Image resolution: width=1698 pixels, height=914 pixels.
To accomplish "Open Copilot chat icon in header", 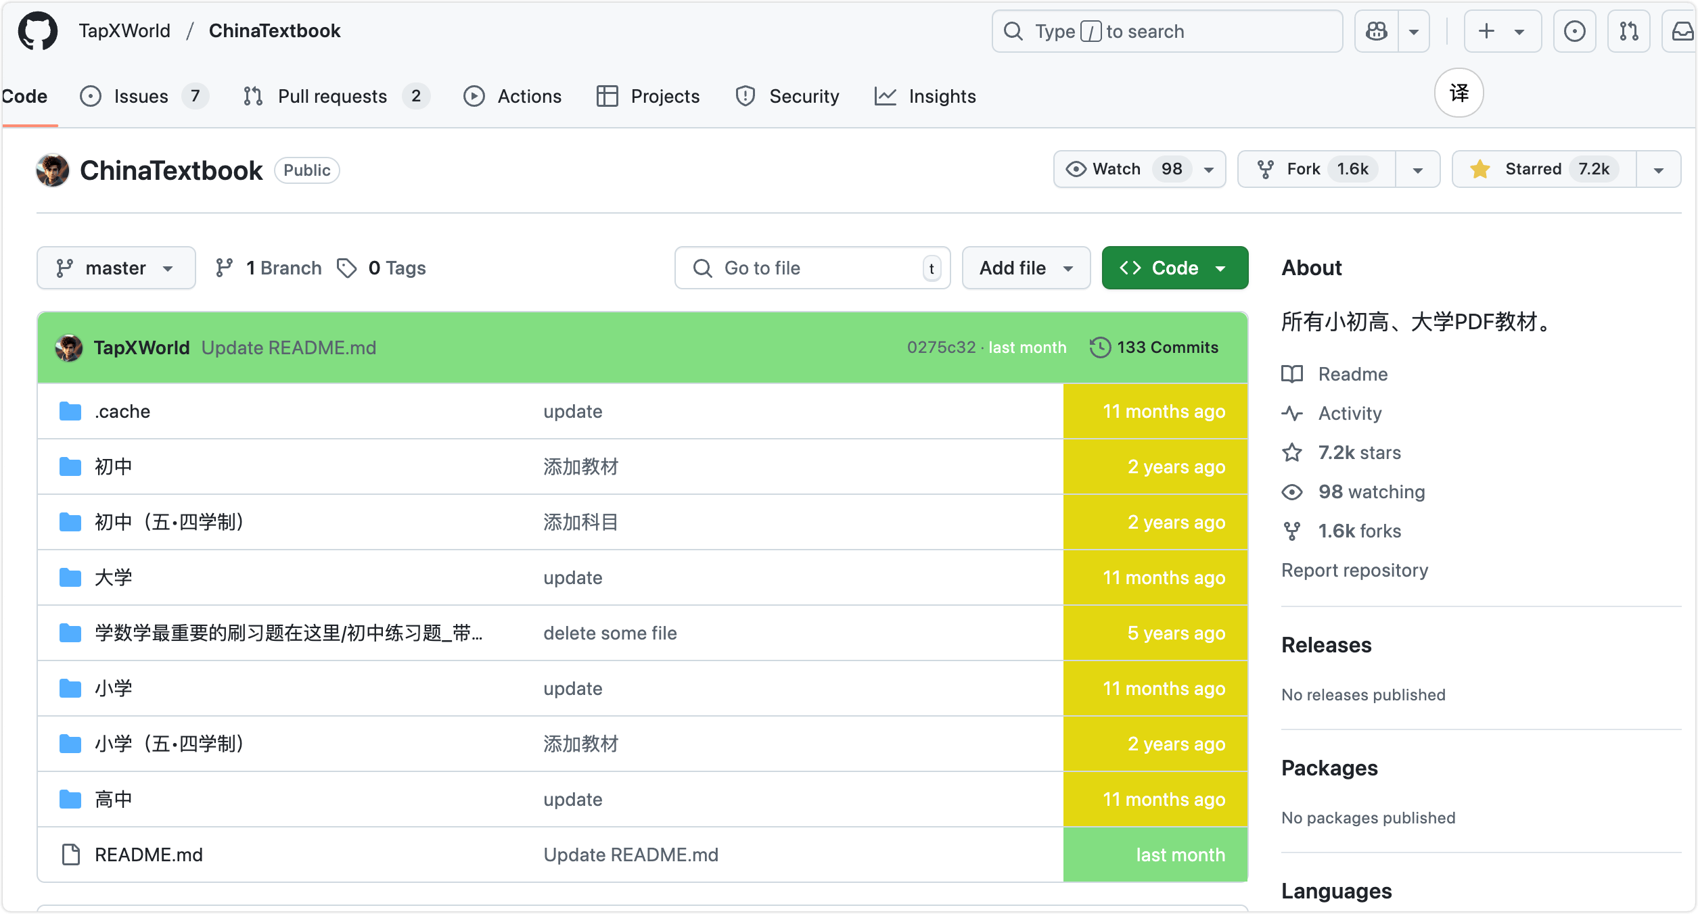I will point(1377,31).
